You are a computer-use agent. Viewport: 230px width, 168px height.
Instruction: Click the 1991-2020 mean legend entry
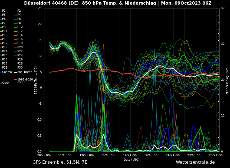pos(25,81)
